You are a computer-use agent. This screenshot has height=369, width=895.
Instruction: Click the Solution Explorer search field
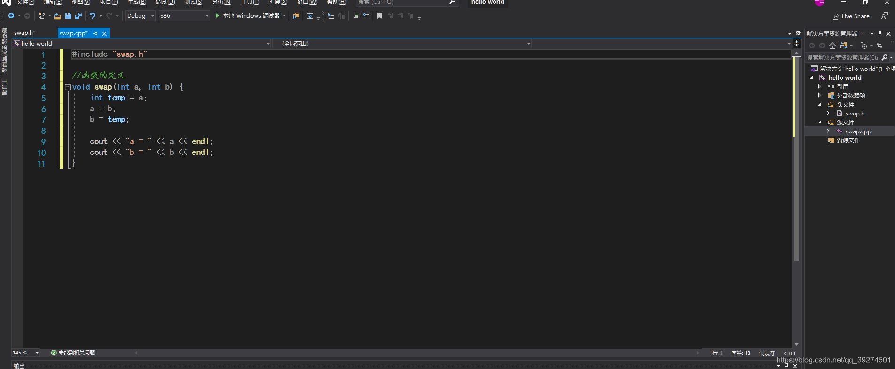842,57
